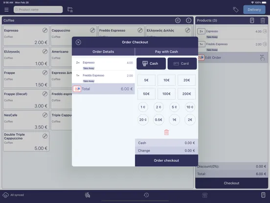Confirm with Order checkout button

(166, 160)
